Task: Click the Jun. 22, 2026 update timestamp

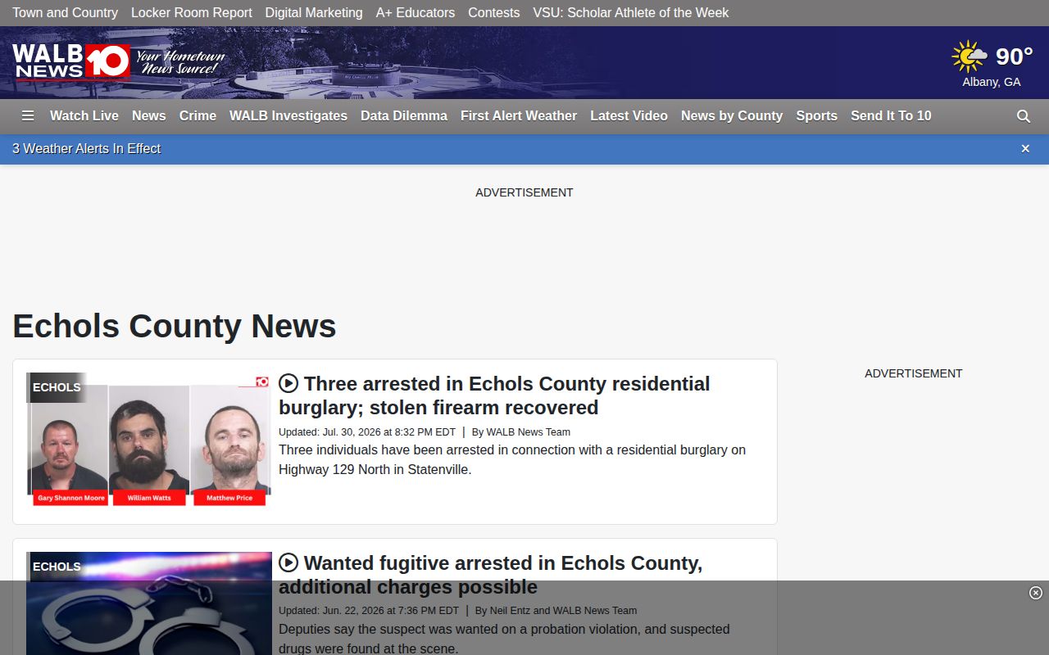Action: [369, 611]
